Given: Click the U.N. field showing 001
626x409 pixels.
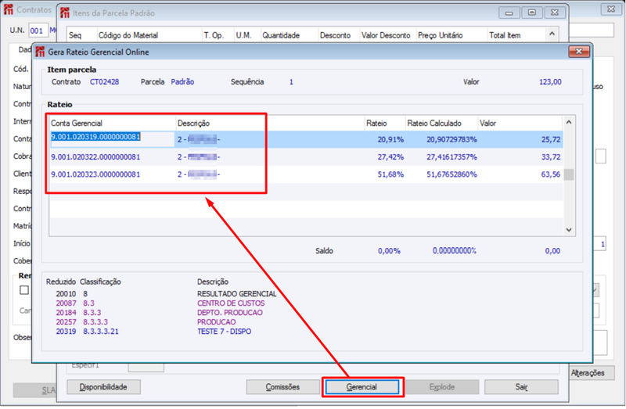Looking at the screenshot, I should tap(38, 30).
